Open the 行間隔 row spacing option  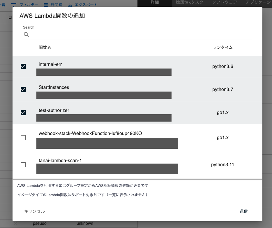coord(56,5)
